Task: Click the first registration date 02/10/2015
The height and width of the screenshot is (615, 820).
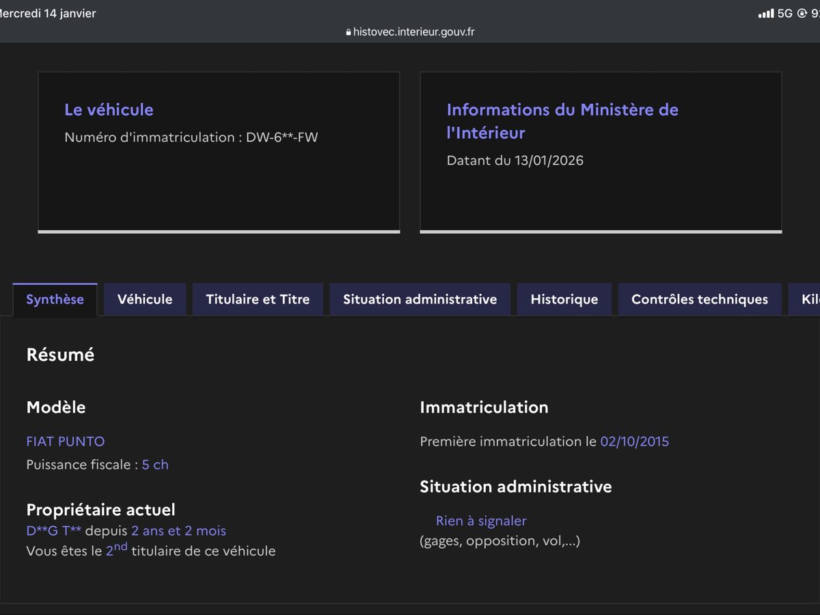Action: coord(634,441)
